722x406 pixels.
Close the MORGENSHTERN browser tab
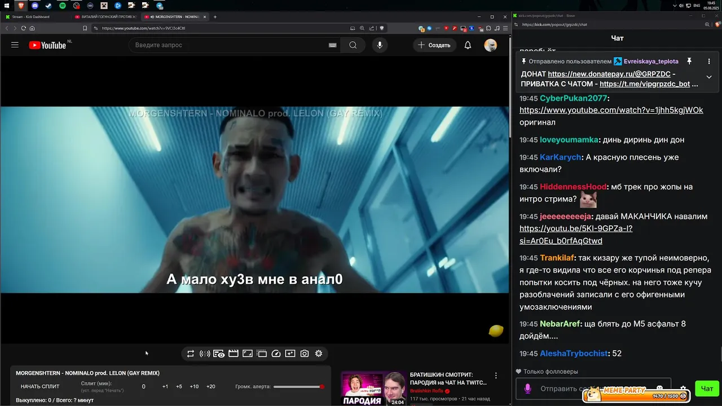tap(204, 17)
